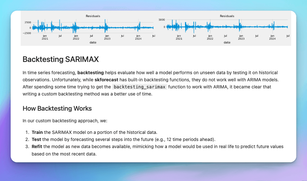Click the bold word backtesting in paragraph
This screenshot has width=307, height=181.
(x=90, y=73)
